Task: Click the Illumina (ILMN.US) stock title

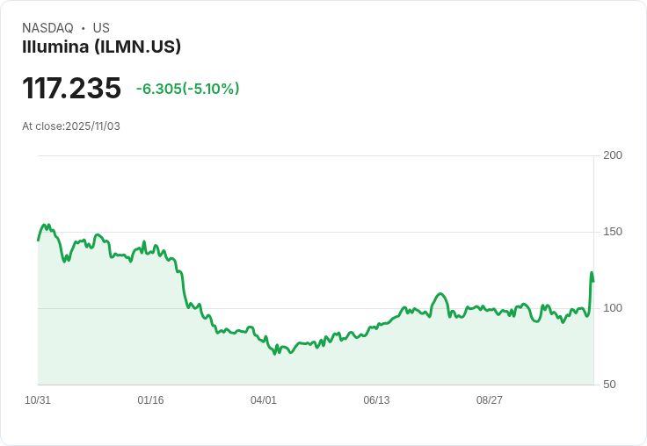Action: (x=101, y=47)
